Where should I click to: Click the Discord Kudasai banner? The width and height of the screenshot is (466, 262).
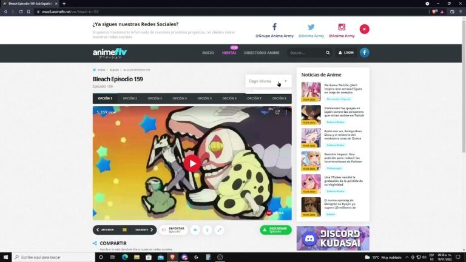(x=333, y=238)
